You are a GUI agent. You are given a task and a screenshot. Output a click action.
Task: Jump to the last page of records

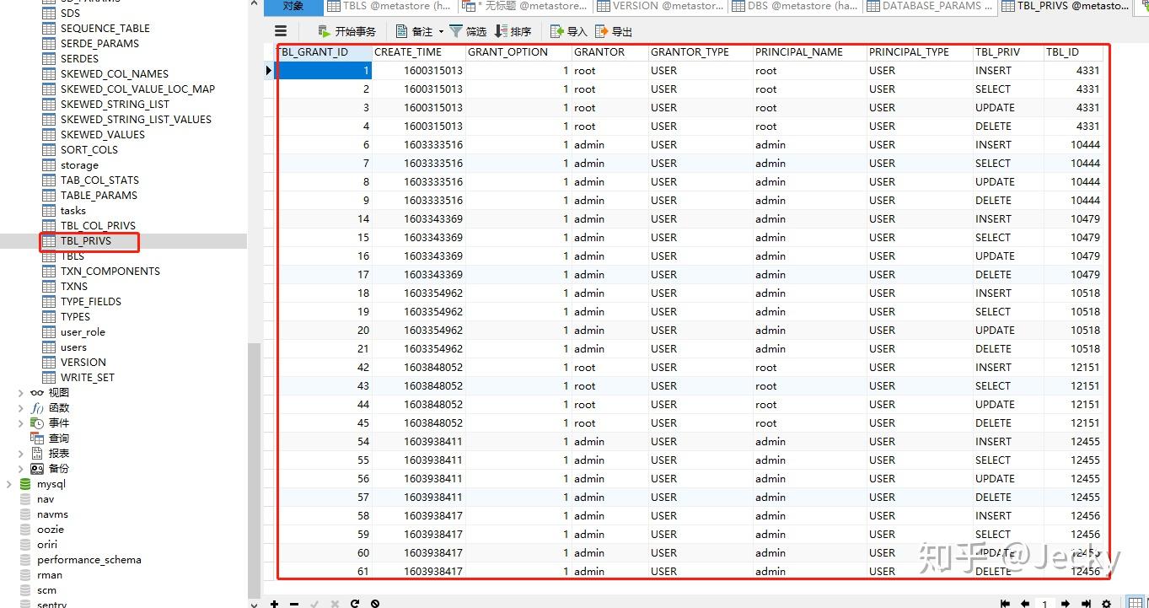(1086, 603)
